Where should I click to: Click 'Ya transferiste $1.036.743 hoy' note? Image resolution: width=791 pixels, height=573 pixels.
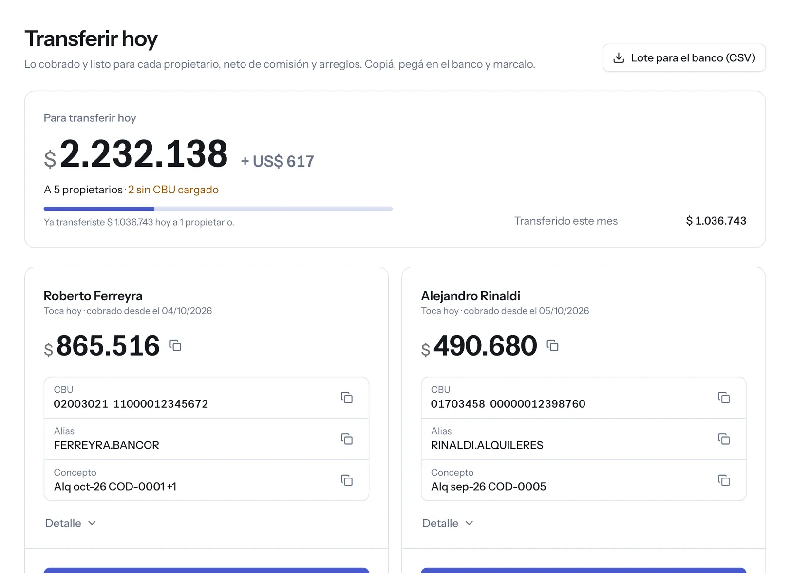click(x=139, y=222)
